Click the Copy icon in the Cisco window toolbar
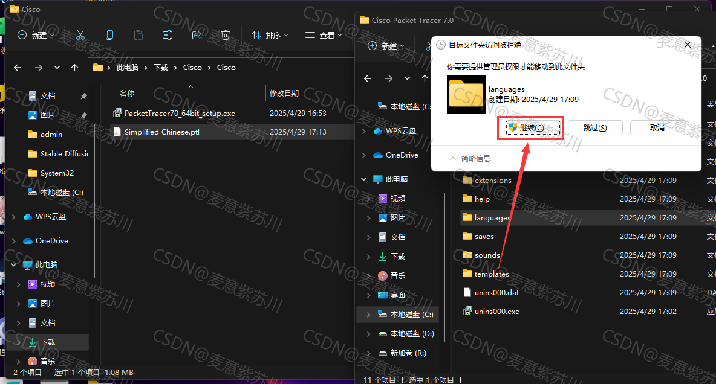Image resolution: width=716 pixels, height=384 pixels. (109, 35)
